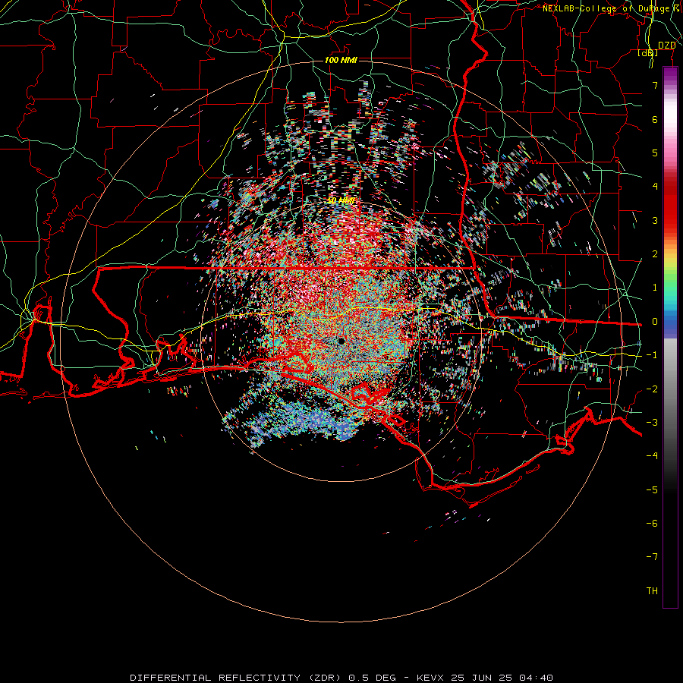Click the [dB] units label

[648, 52]
